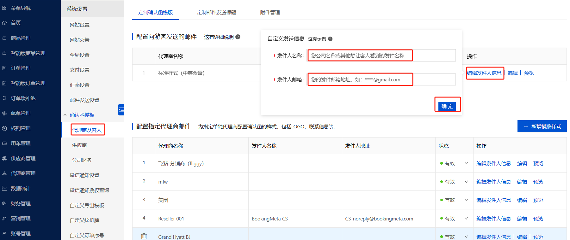The height and width of the screenshot is (240, 570).
Task: Click 编辑 link in mfw row
Action: [x=522, y=182]
